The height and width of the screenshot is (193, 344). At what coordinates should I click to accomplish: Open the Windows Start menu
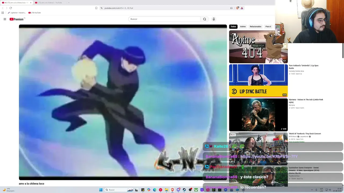101,190
